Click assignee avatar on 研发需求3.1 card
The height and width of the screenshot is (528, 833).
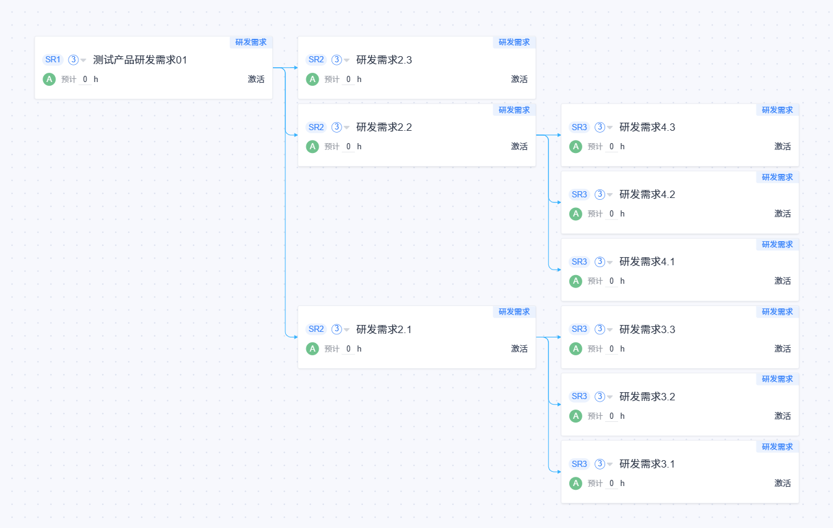(x=576, y=483)
